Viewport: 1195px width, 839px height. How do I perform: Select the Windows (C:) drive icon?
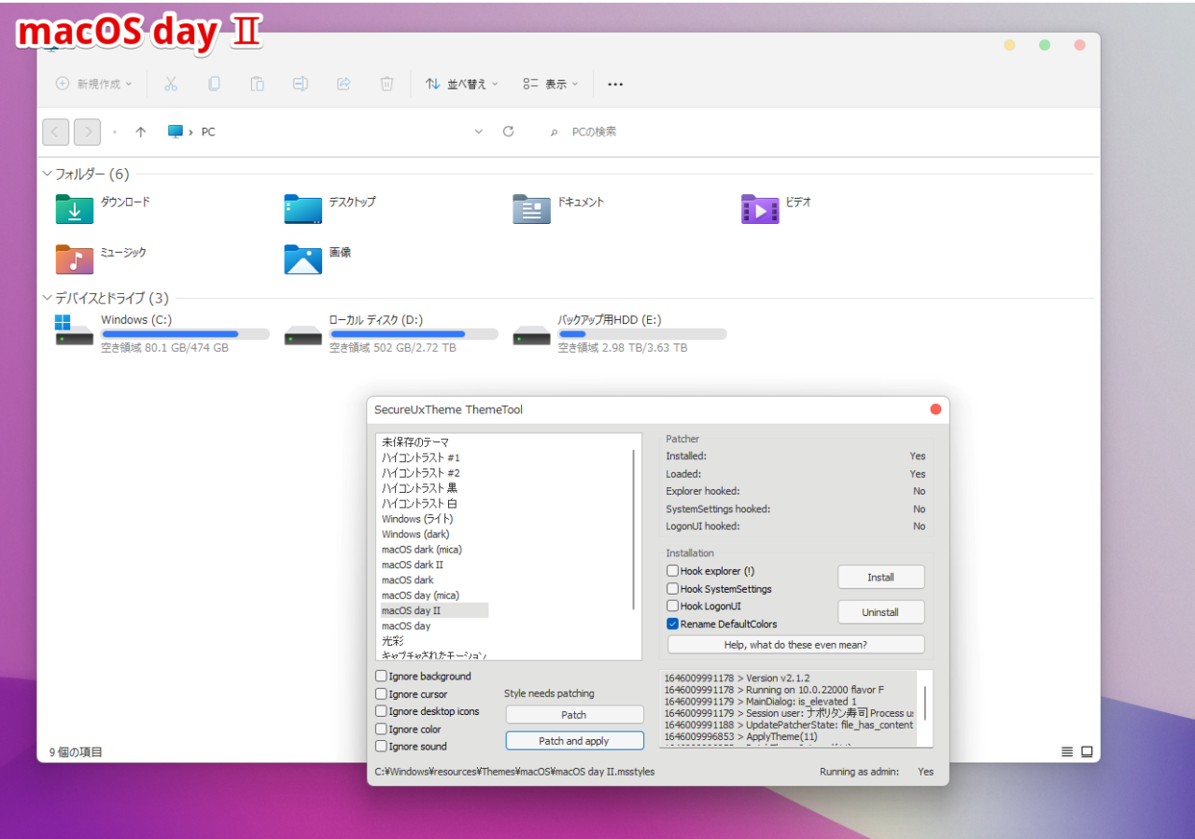[x=75, y=332]
